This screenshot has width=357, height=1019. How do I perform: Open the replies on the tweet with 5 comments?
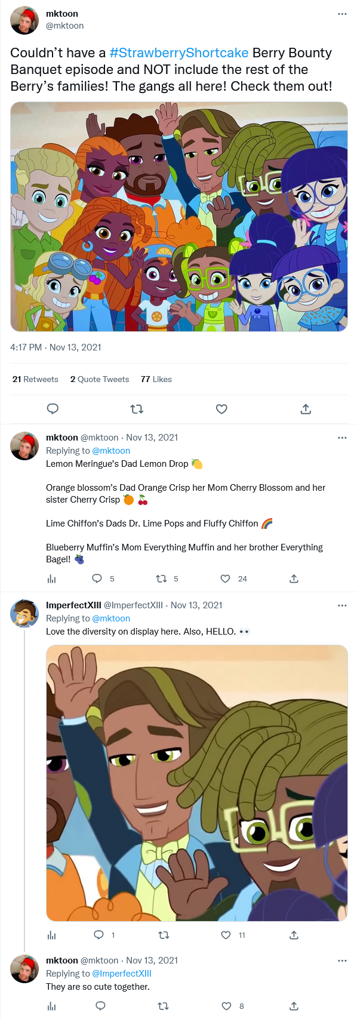(103, 578)
